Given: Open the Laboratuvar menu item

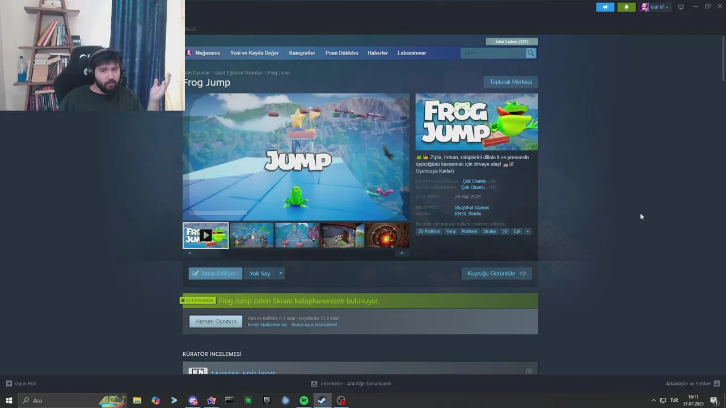Looking at the screenshot, I should point(412,53).
